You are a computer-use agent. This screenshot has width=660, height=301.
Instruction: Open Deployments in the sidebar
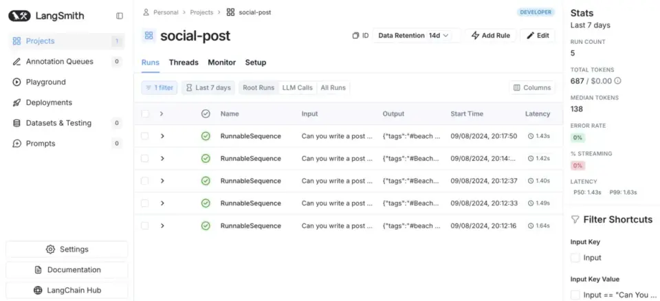(x=67, y=102)
